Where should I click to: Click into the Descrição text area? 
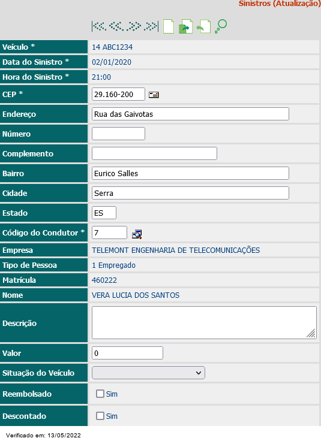pos(204,322)
